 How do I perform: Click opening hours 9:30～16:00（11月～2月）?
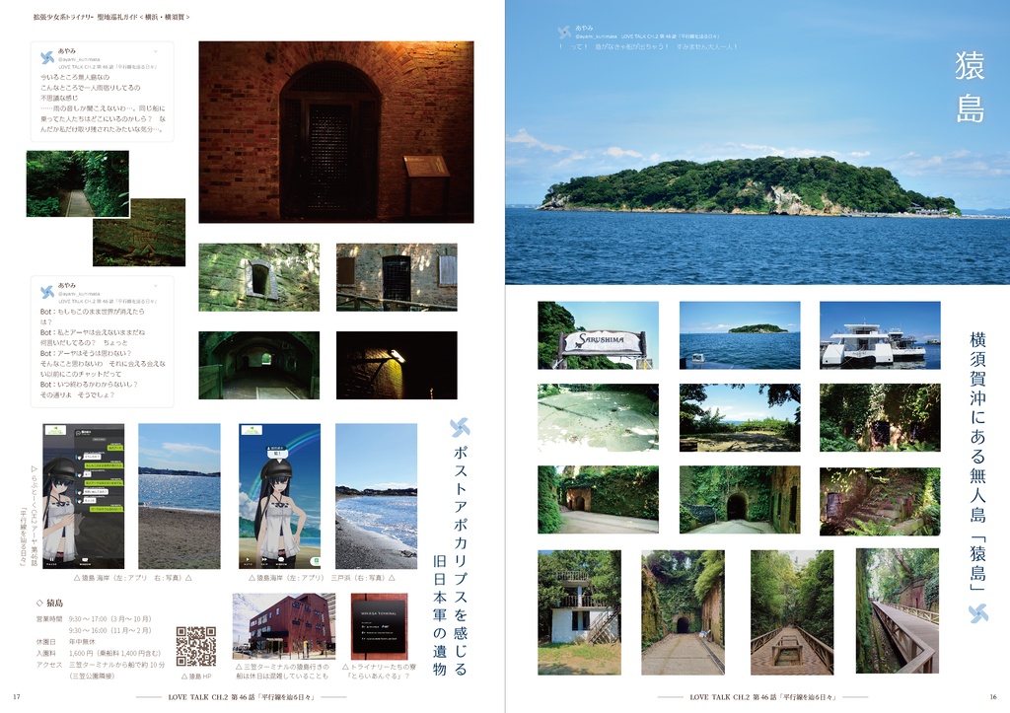click(110, 630)
